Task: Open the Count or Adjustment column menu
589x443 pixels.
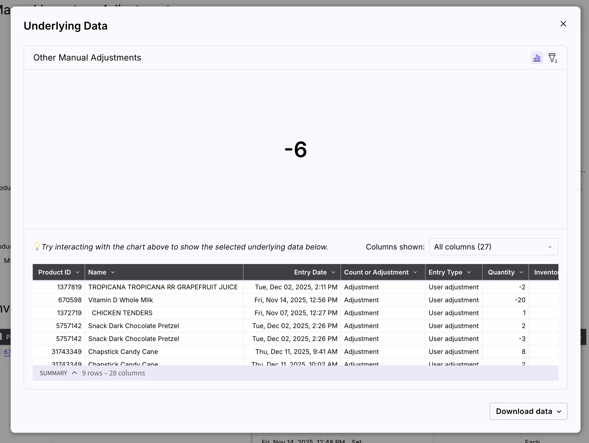Action: coord(415,272)
